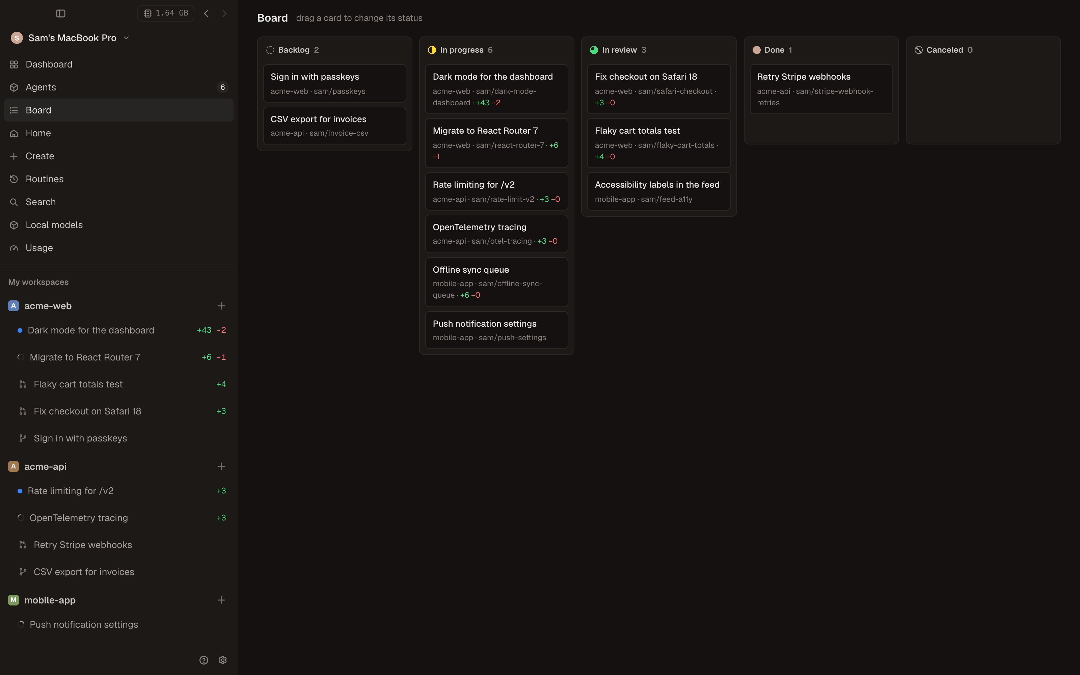This screenshot has width=1080, height=675.
Task: Click the Agents count badge 6
Action: point(223,87)
